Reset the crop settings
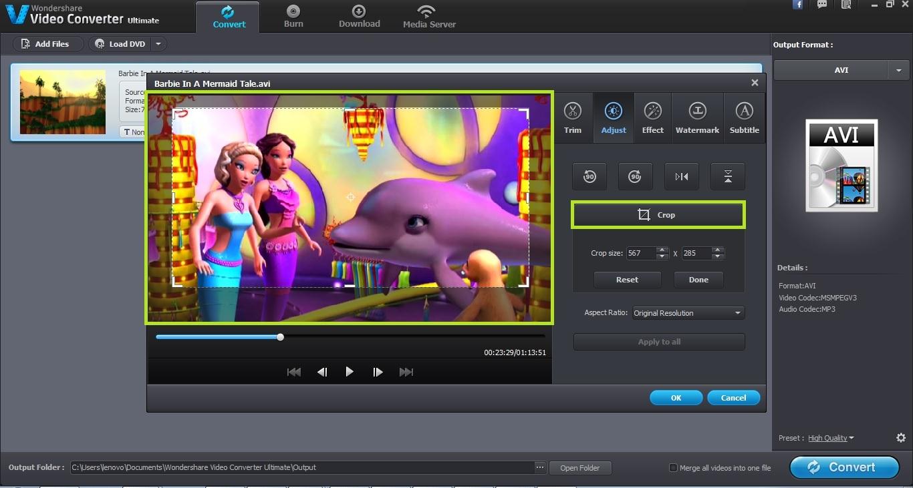The image size is (913, 488). pos(627,280)
